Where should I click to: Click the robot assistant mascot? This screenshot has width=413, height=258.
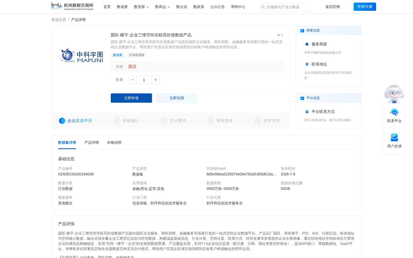[x=394, y=93]
